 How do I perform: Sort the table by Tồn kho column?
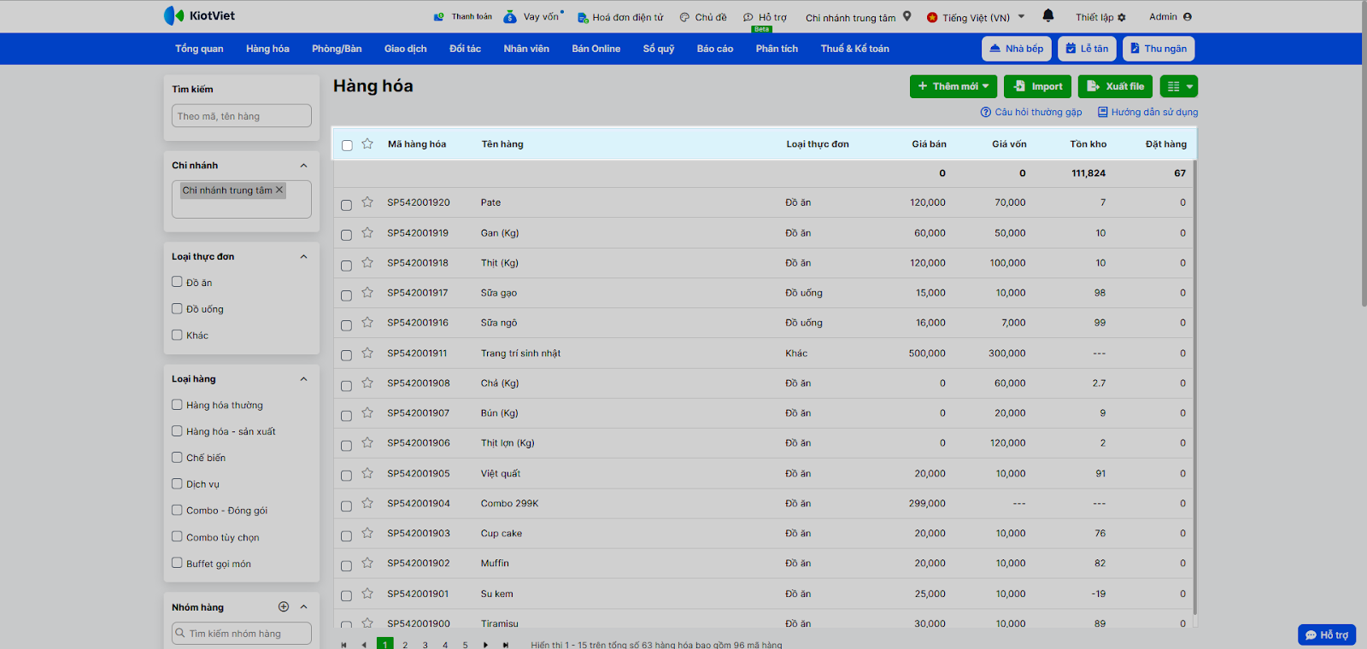1088,144
